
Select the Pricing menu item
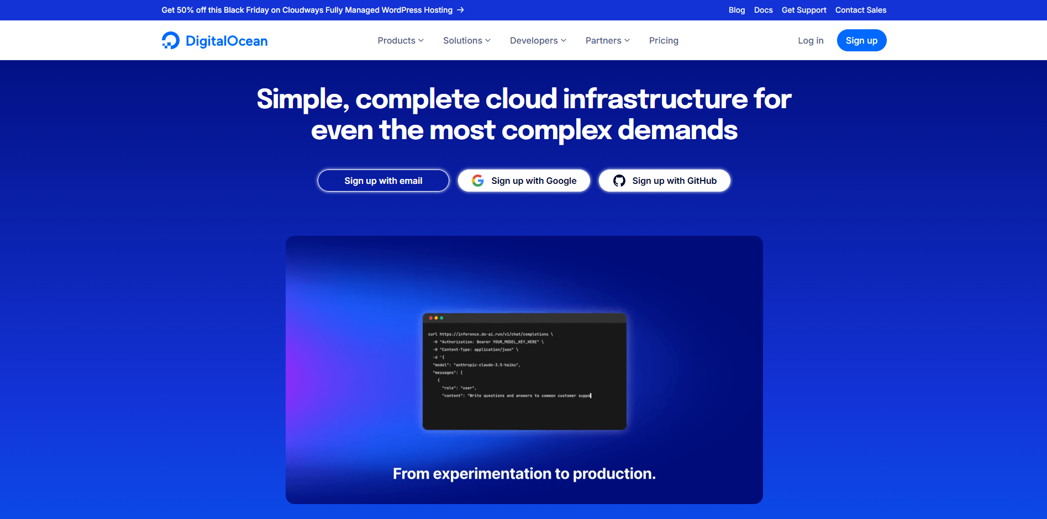[664, 40]
